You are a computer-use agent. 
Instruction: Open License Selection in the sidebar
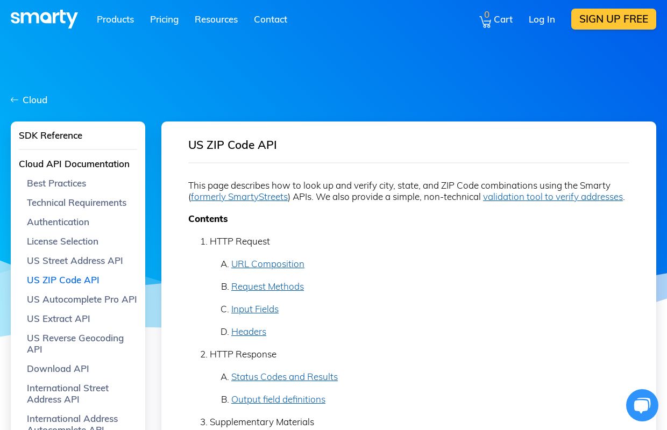point(62,241)
